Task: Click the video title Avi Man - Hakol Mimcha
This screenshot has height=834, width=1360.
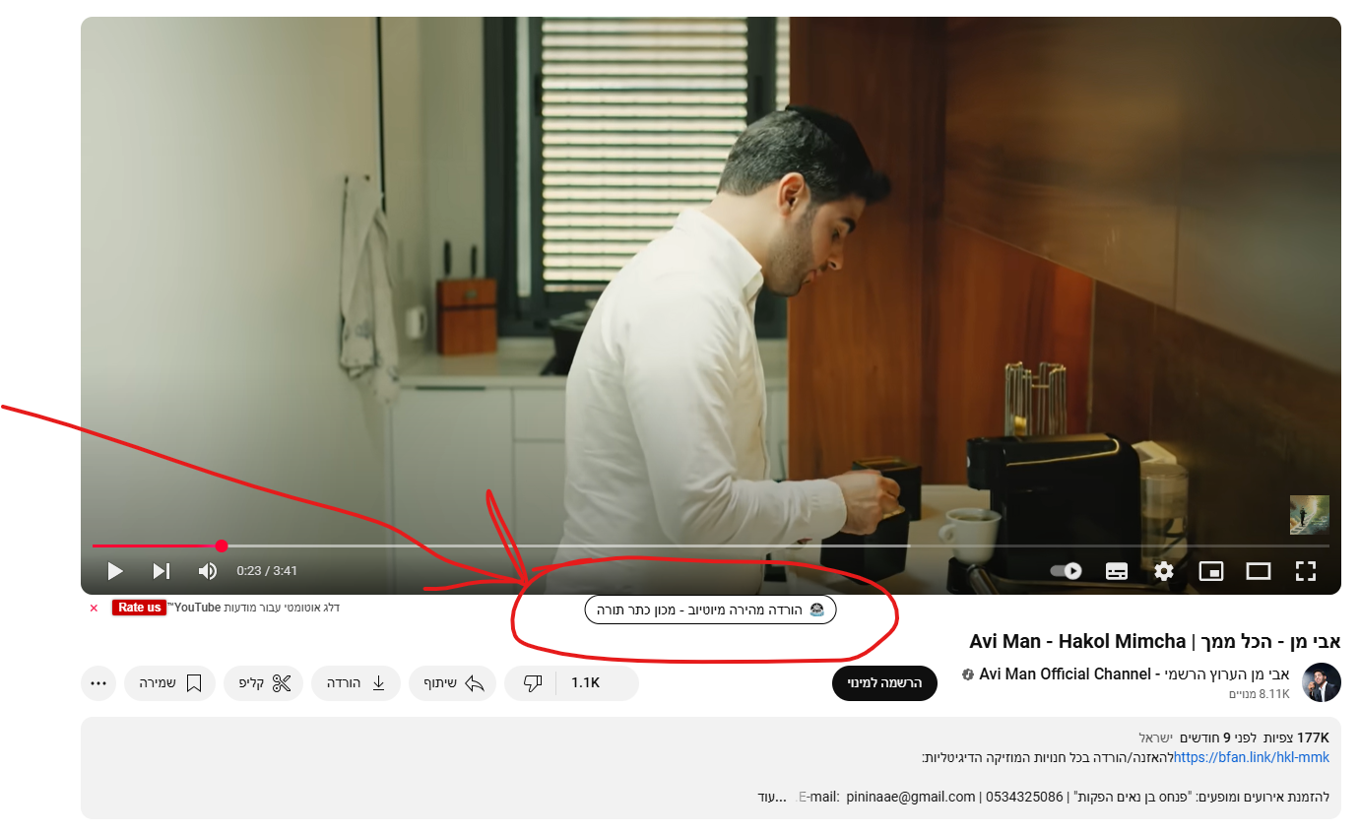Action: (1155, 641)
